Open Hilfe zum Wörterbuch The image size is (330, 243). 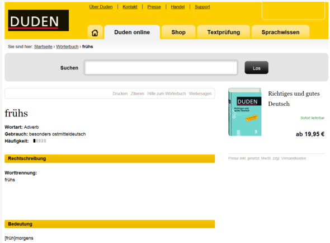point(167,94)
